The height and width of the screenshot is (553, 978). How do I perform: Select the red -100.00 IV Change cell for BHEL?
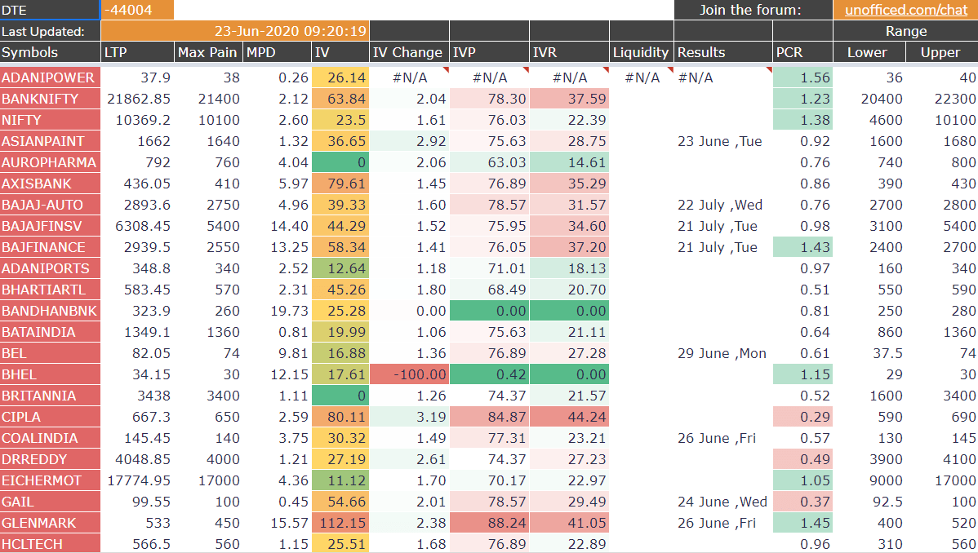click(407, 374)
